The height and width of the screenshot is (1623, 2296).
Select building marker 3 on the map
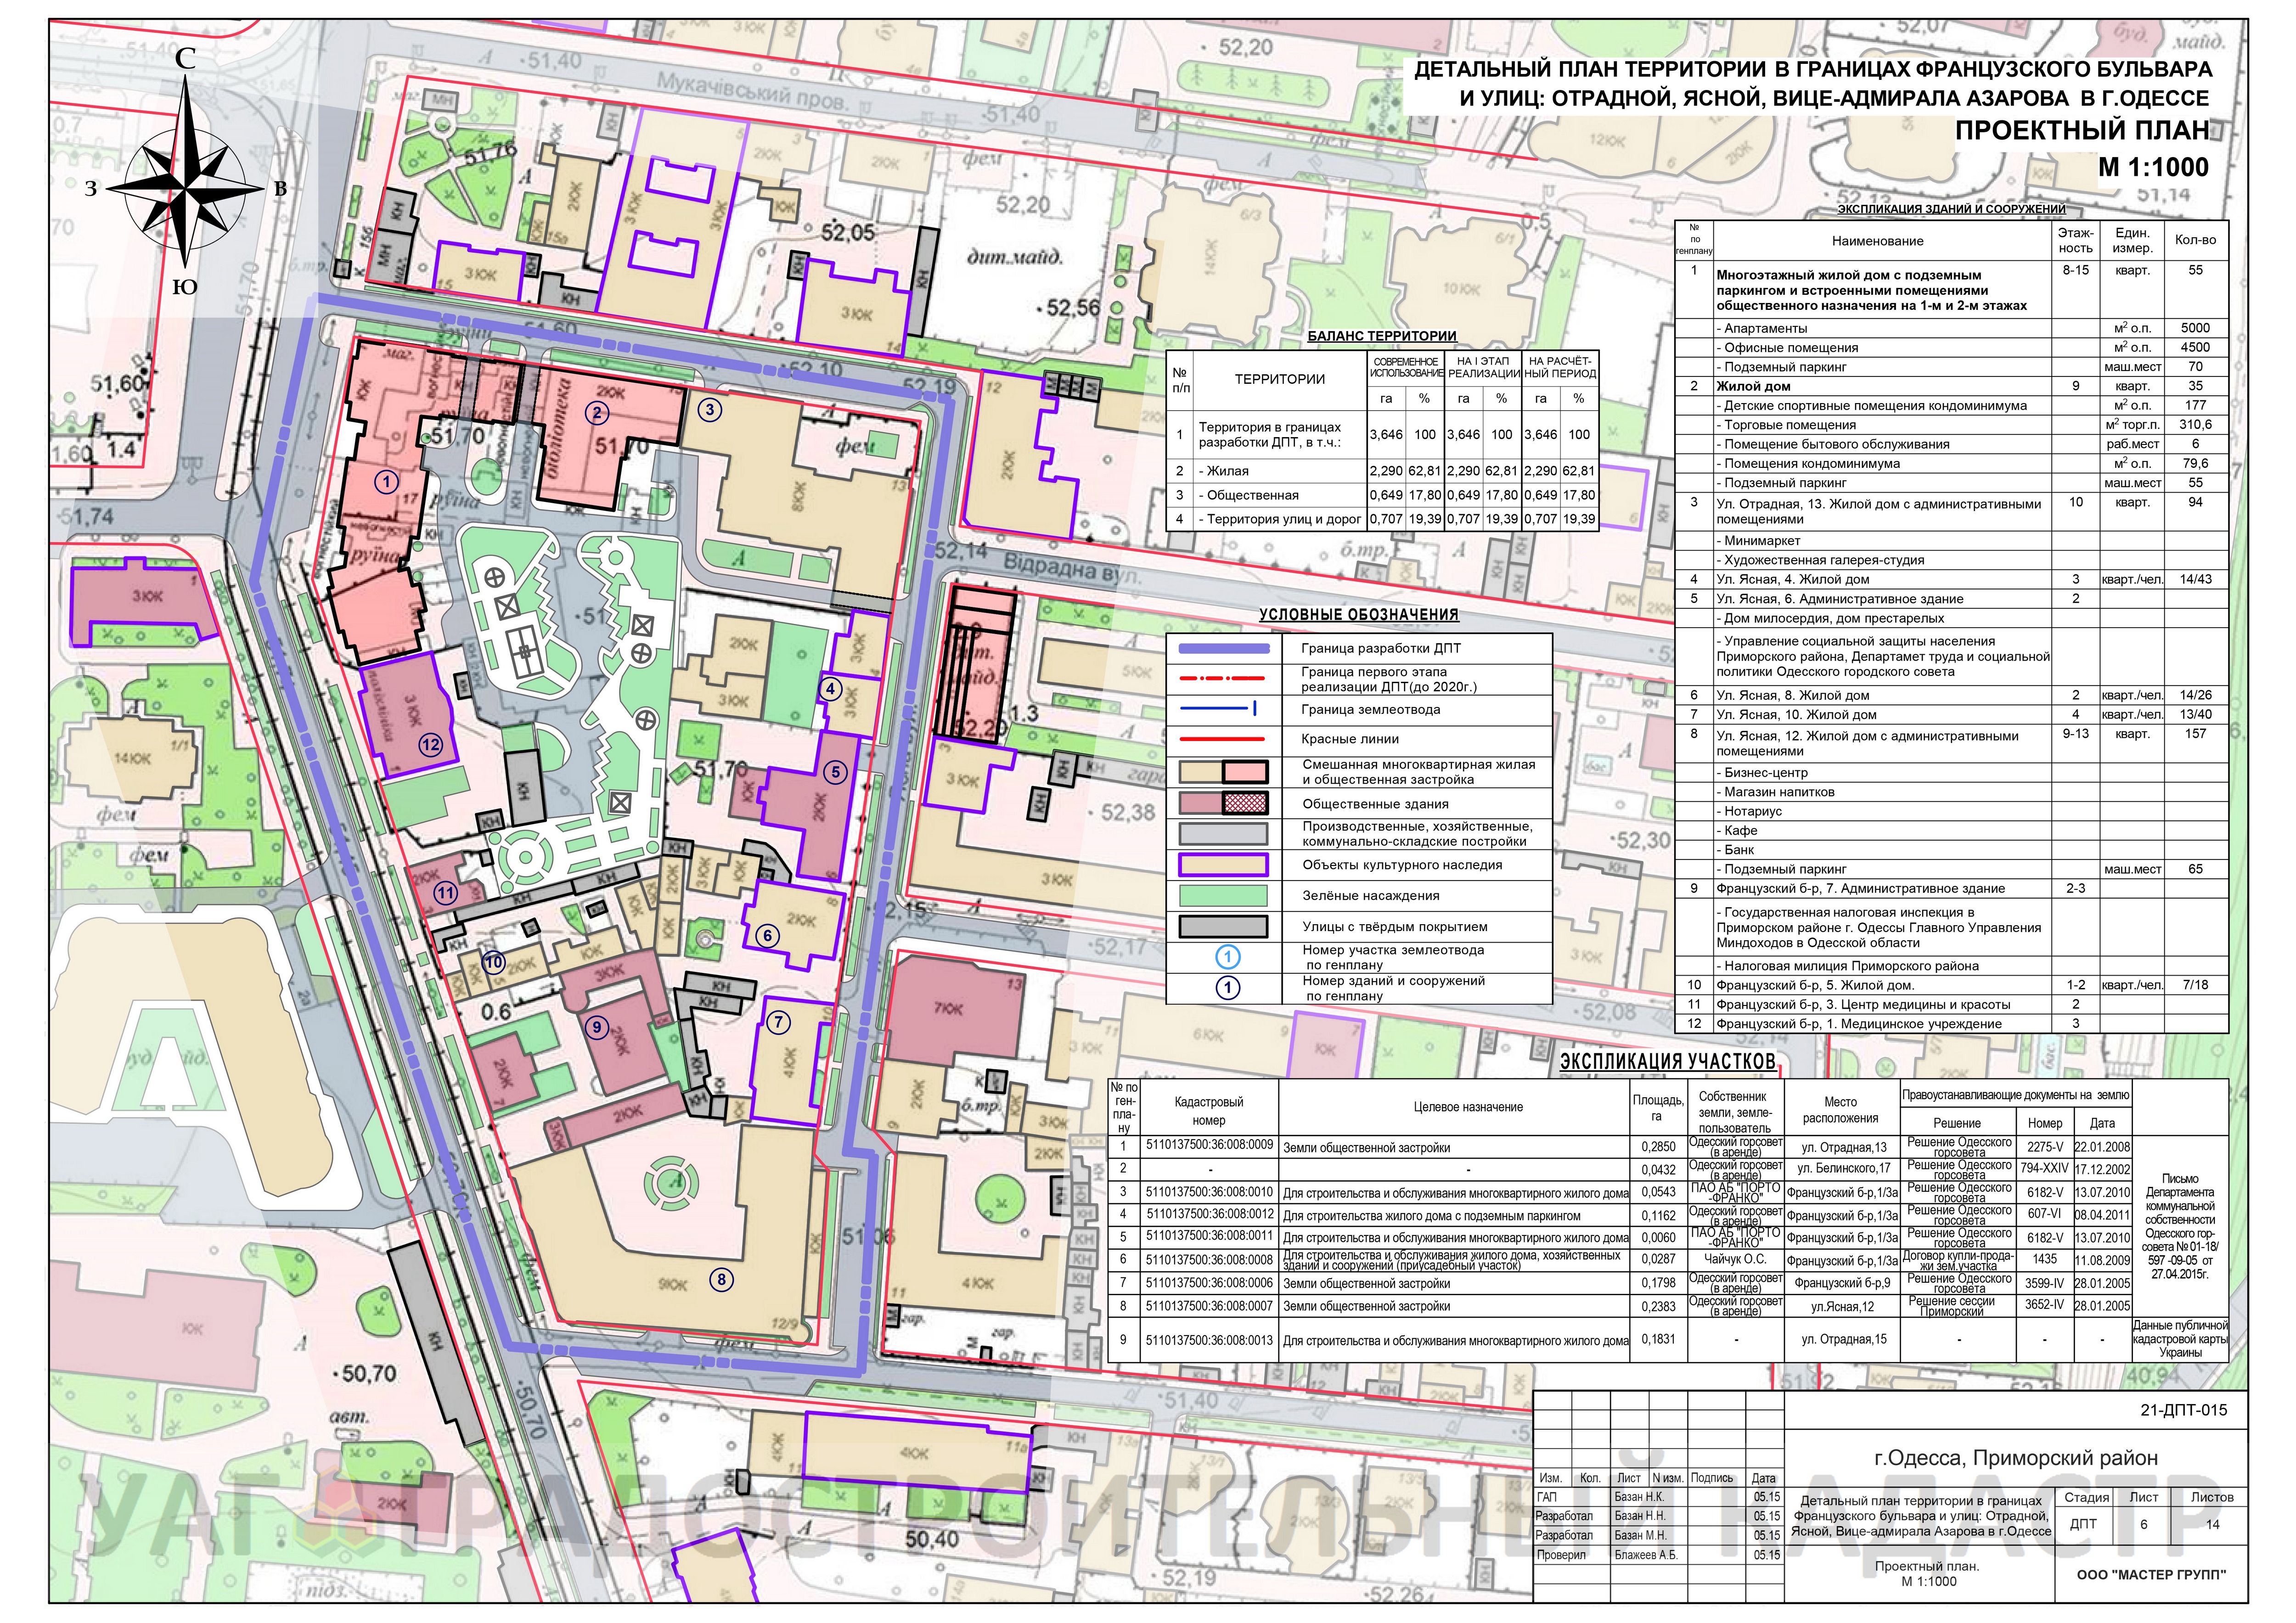click(x=710, y=409)
